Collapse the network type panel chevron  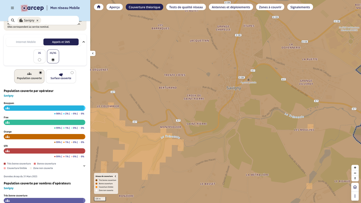[83, 42]
